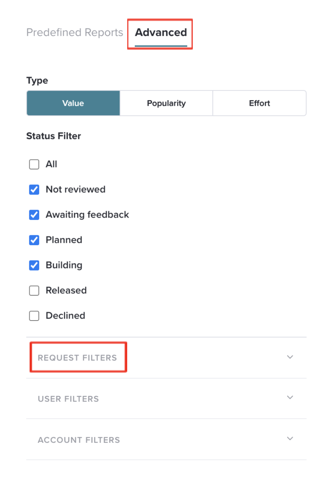Click the Awaiting feedback label text
The image size is (328, 480).
pos(88,215)
